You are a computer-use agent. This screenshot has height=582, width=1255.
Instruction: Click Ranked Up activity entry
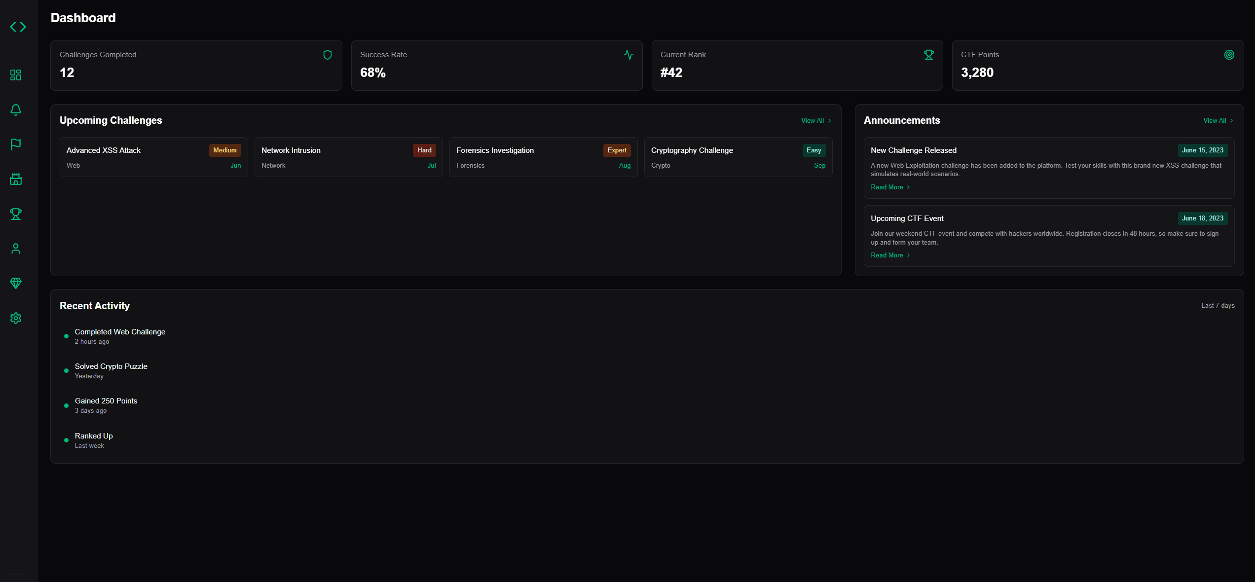click(x=94, y=440)
